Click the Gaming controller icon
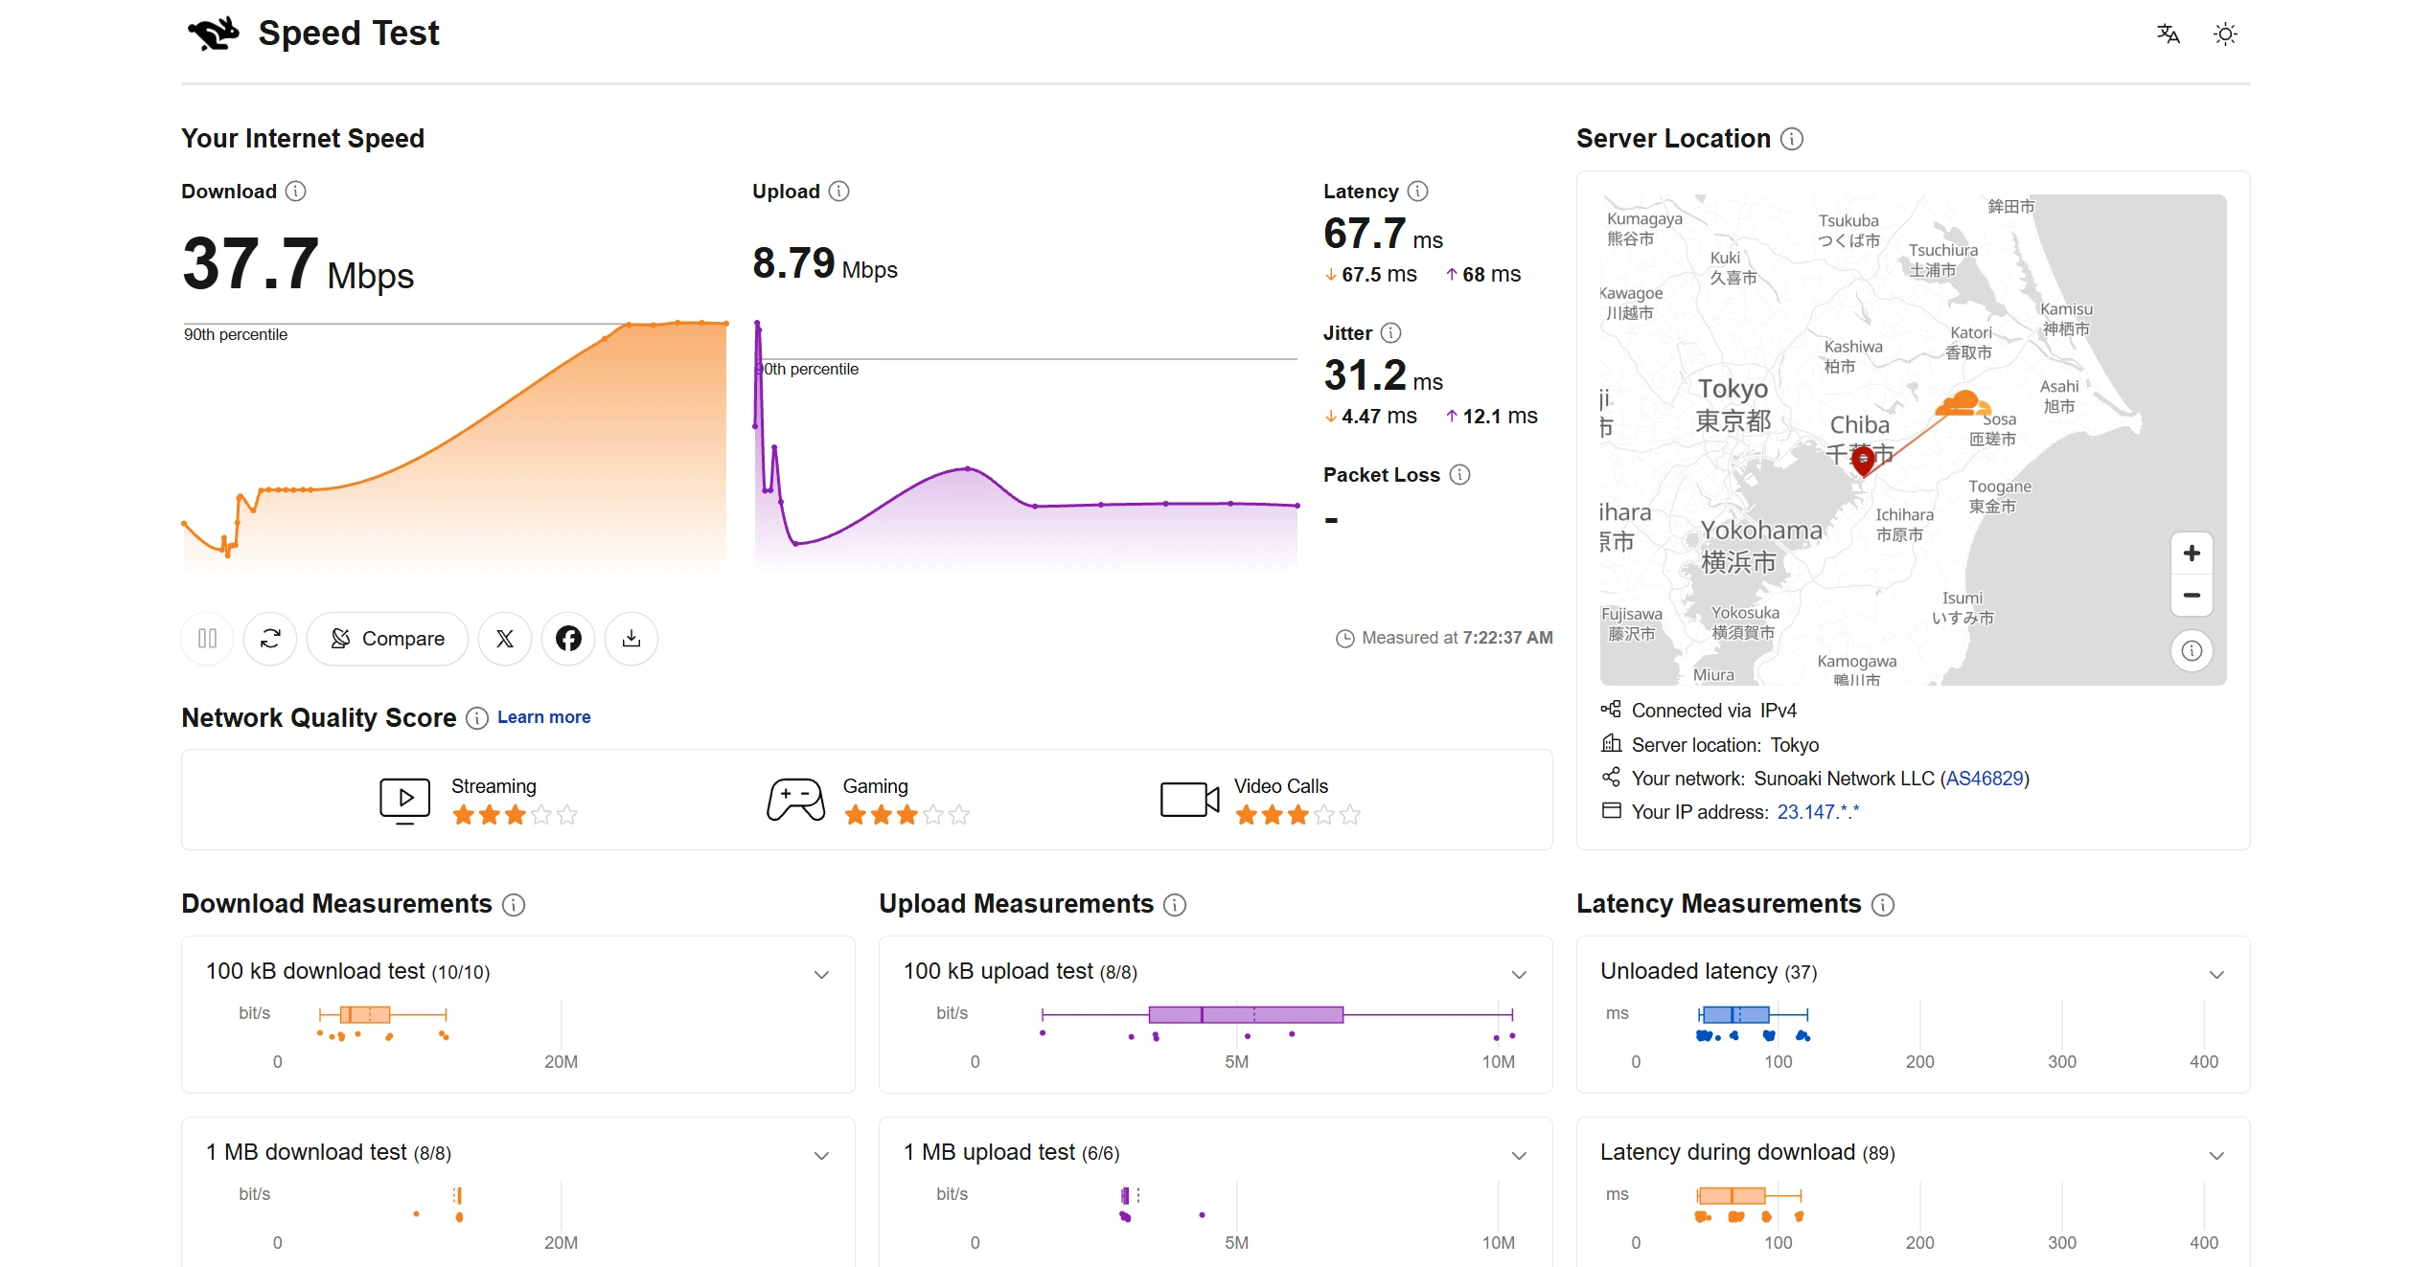This screenshot has height=1267, width=2410. click(x=795, y=800)
